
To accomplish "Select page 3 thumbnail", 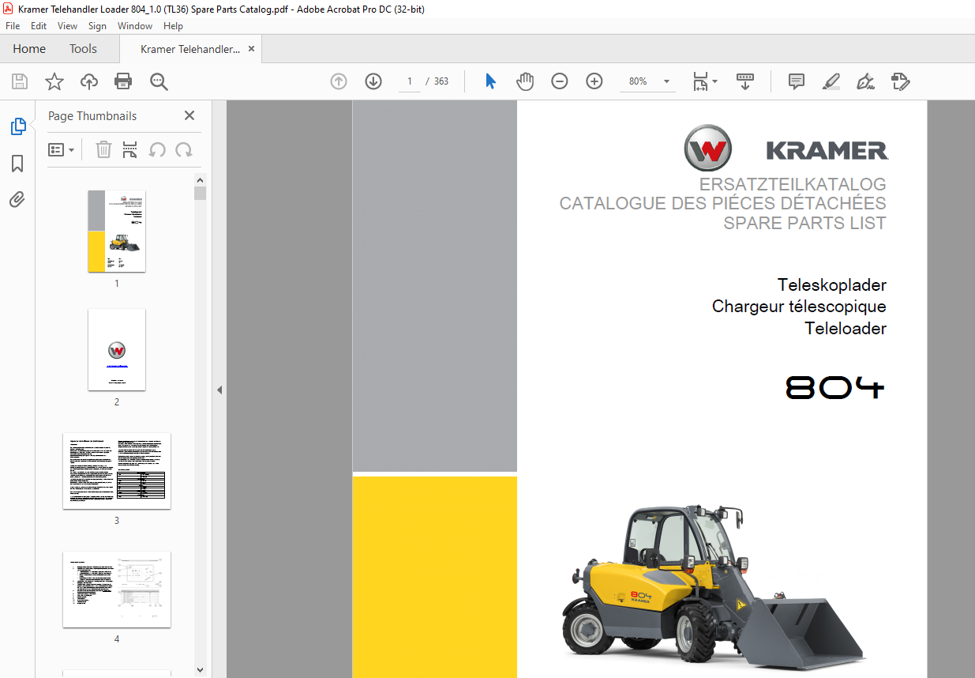I will pyautogui.click(x=117, y=471).
